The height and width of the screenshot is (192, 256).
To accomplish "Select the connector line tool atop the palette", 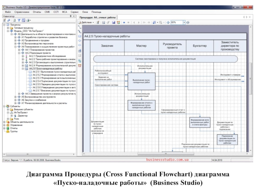I will tap(79, 27).
